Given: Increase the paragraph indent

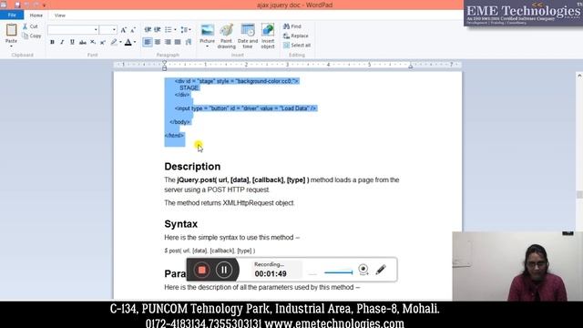Looking at the screenshot, I should 158,30.
